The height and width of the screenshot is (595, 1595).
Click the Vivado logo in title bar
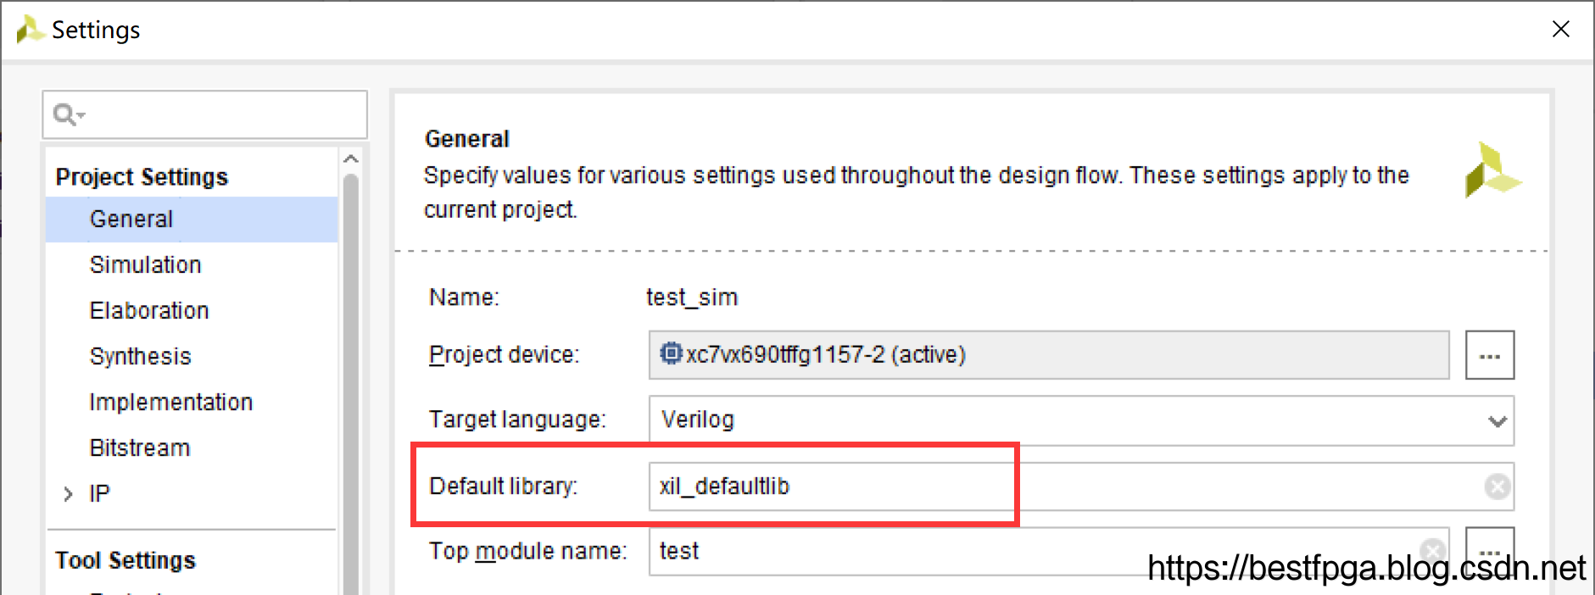click(31, 30)
